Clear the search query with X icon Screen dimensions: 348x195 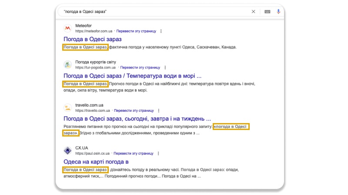tap(253, 12)
